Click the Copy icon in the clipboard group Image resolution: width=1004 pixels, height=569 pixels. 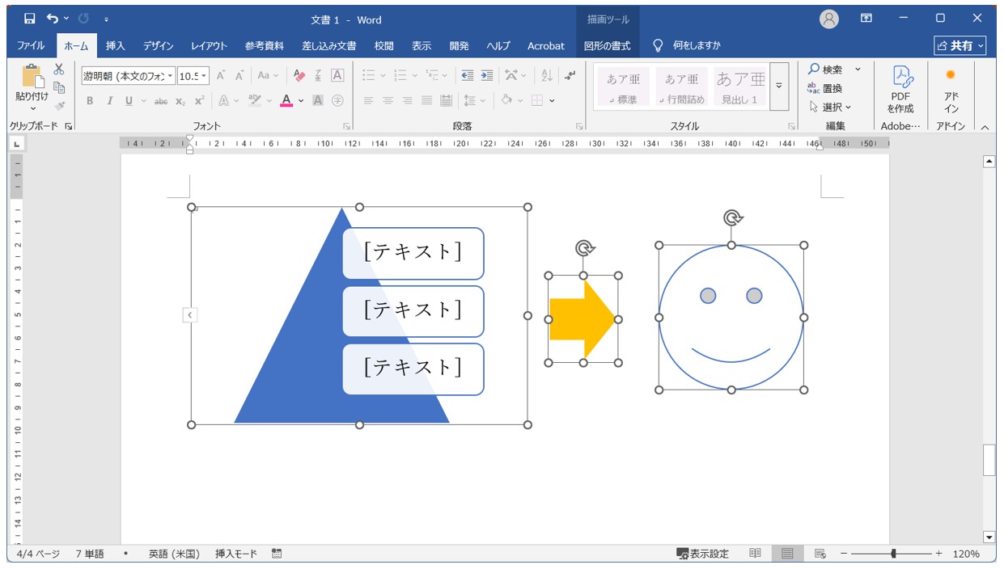point(59,87)
